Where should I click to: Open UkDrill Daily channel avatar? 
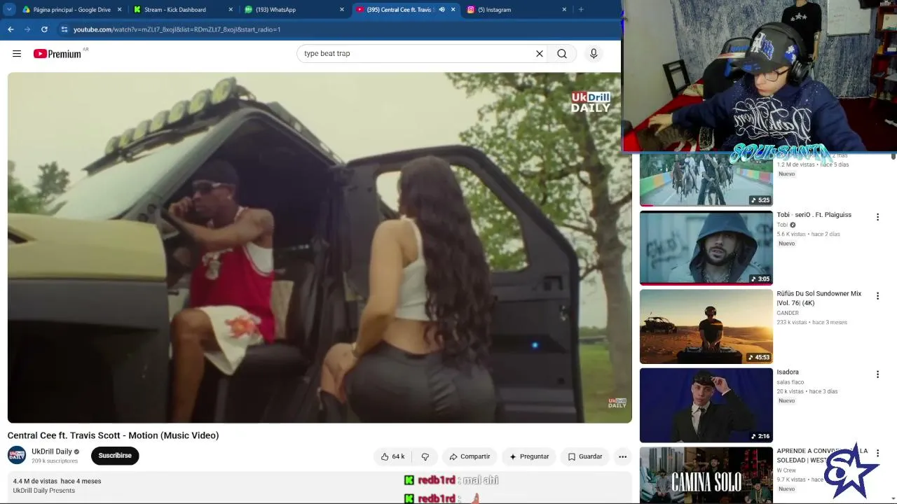pyautogui.click(x=17, y=455)
